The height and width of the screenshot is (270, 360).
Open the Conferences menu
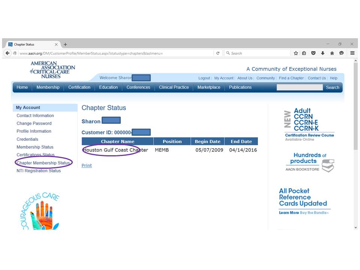coord(138,87)
